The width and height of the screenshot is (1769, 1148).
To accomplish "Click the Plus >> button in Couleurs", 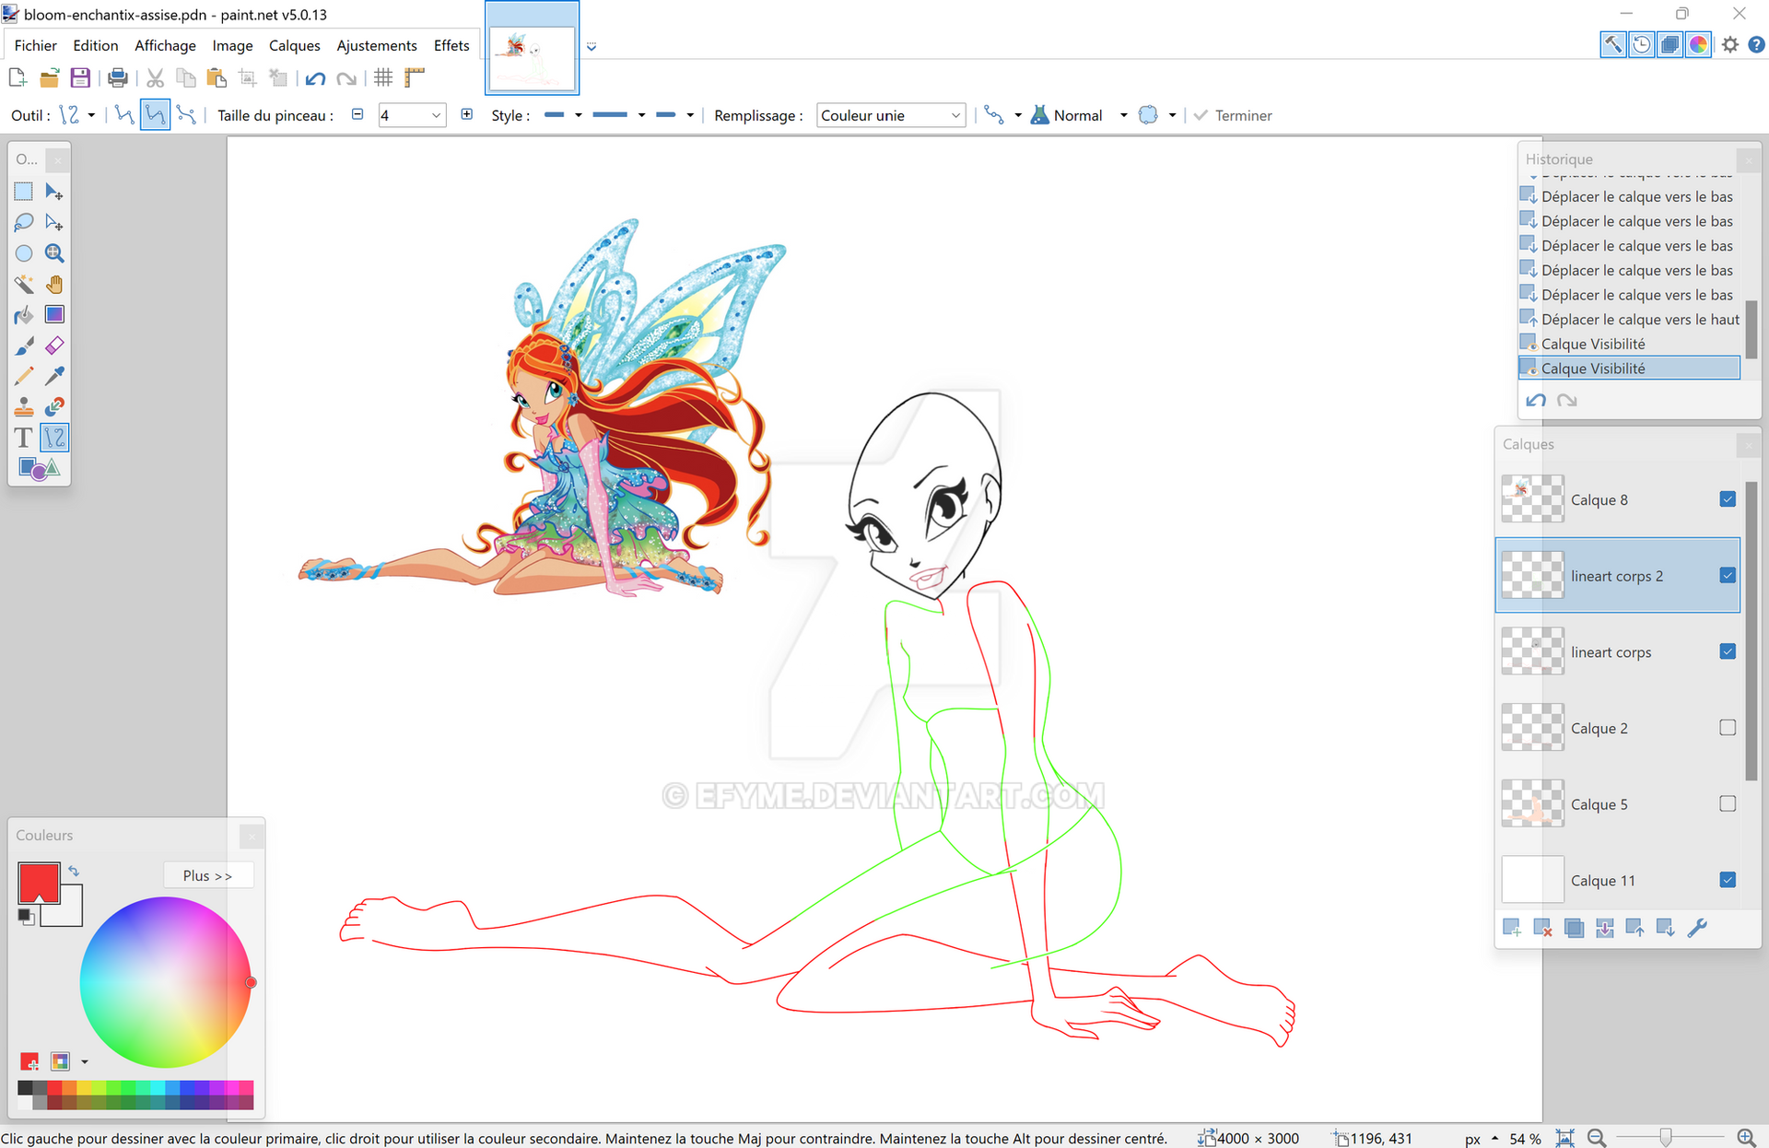I will pos(207,875).
